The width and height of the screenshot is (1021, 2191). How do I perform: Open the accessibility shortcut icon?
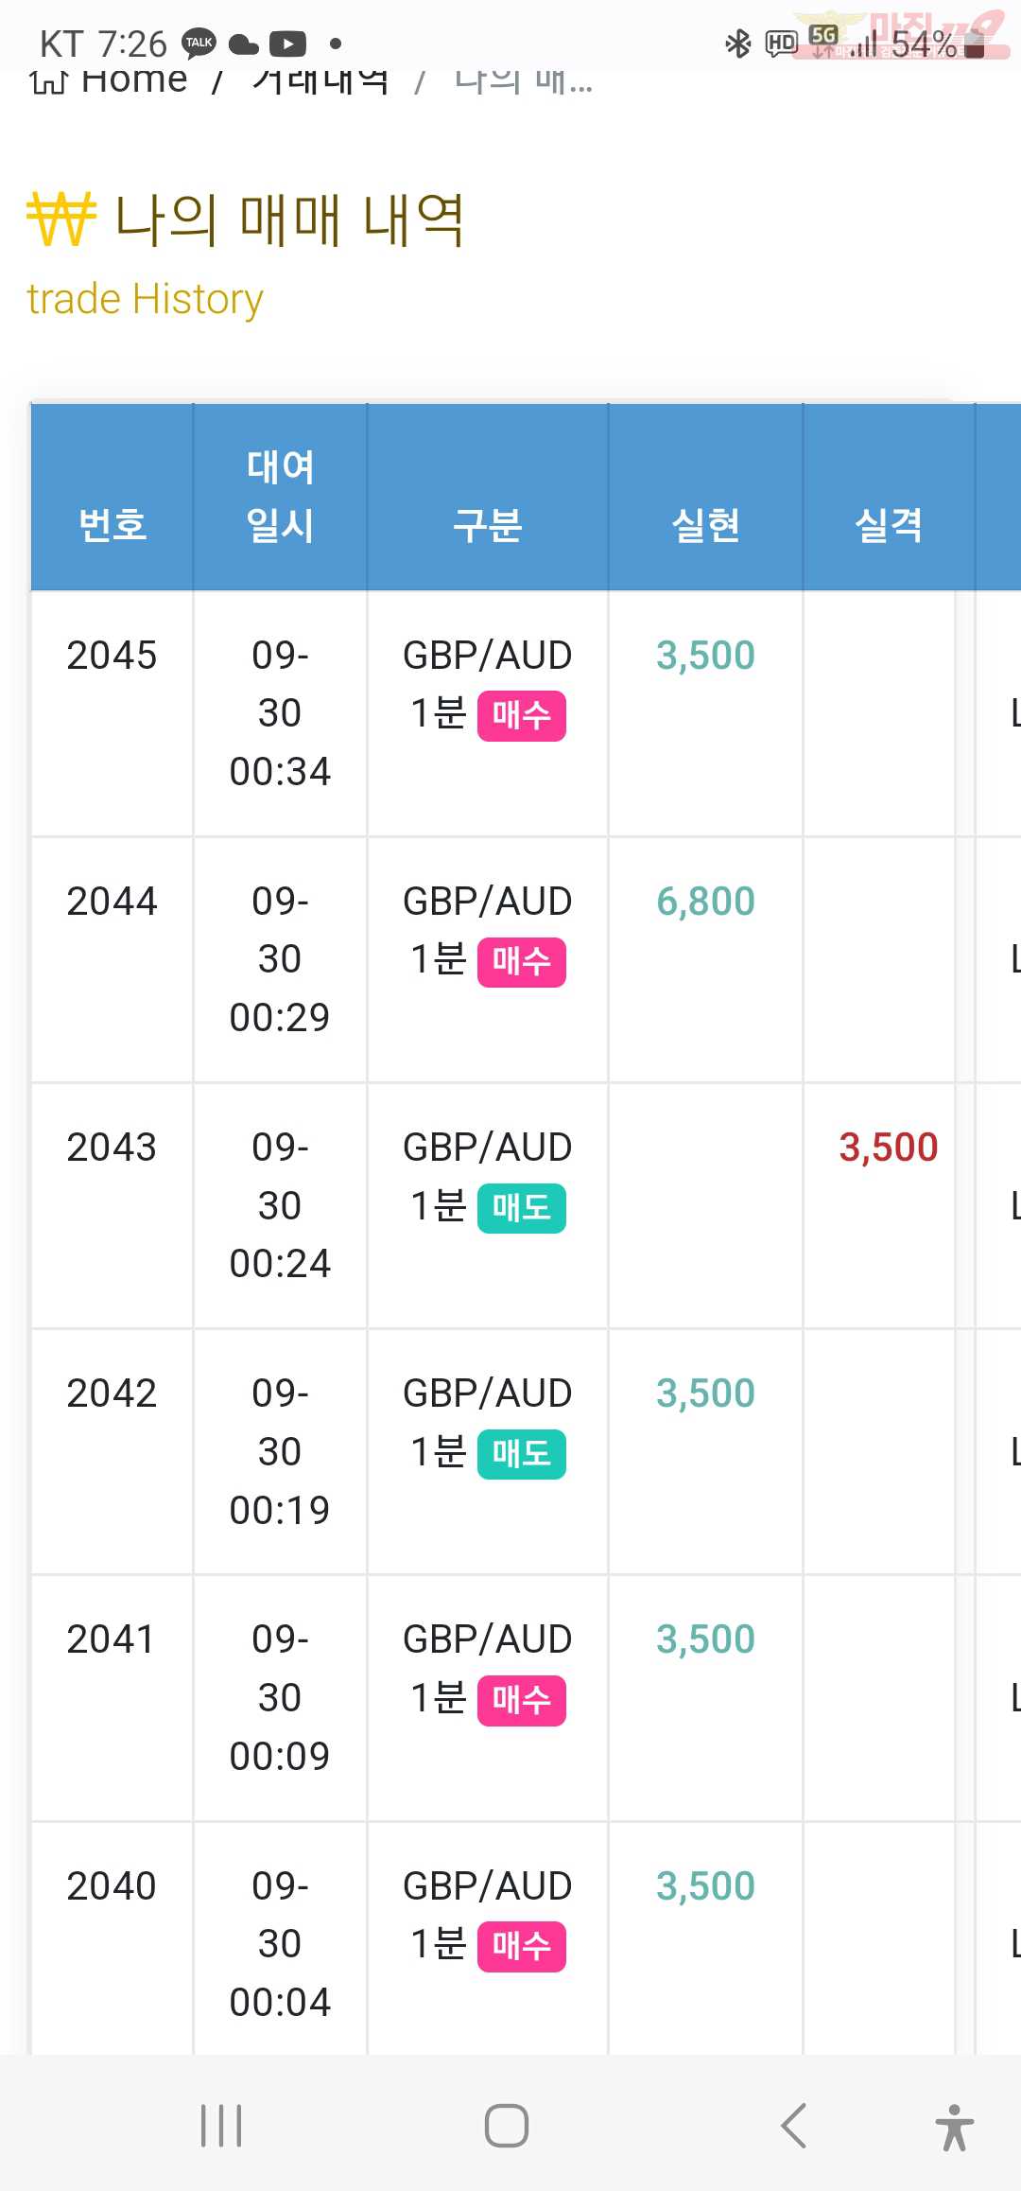pos(955,2127)
